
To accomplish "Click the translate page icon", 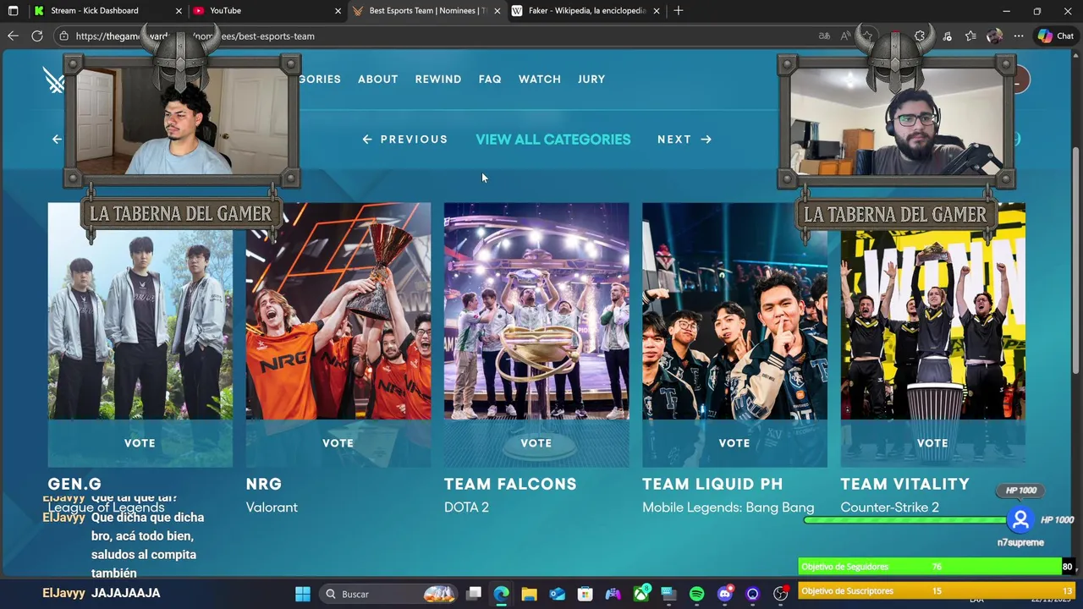I will click(824, 36).
